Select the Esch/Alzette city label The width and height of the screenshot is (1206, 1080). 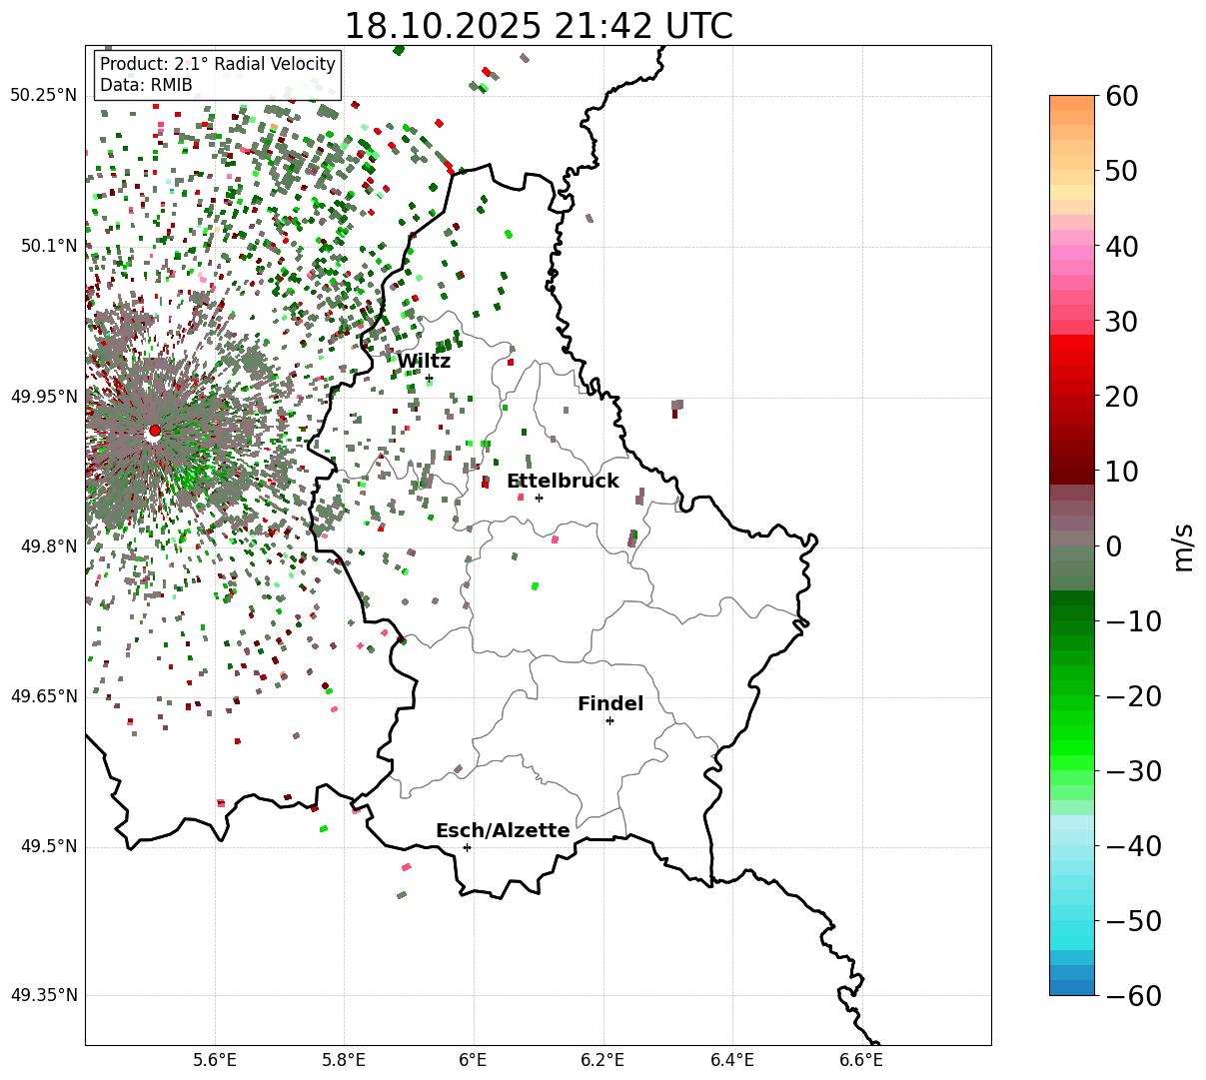[503, 830]
